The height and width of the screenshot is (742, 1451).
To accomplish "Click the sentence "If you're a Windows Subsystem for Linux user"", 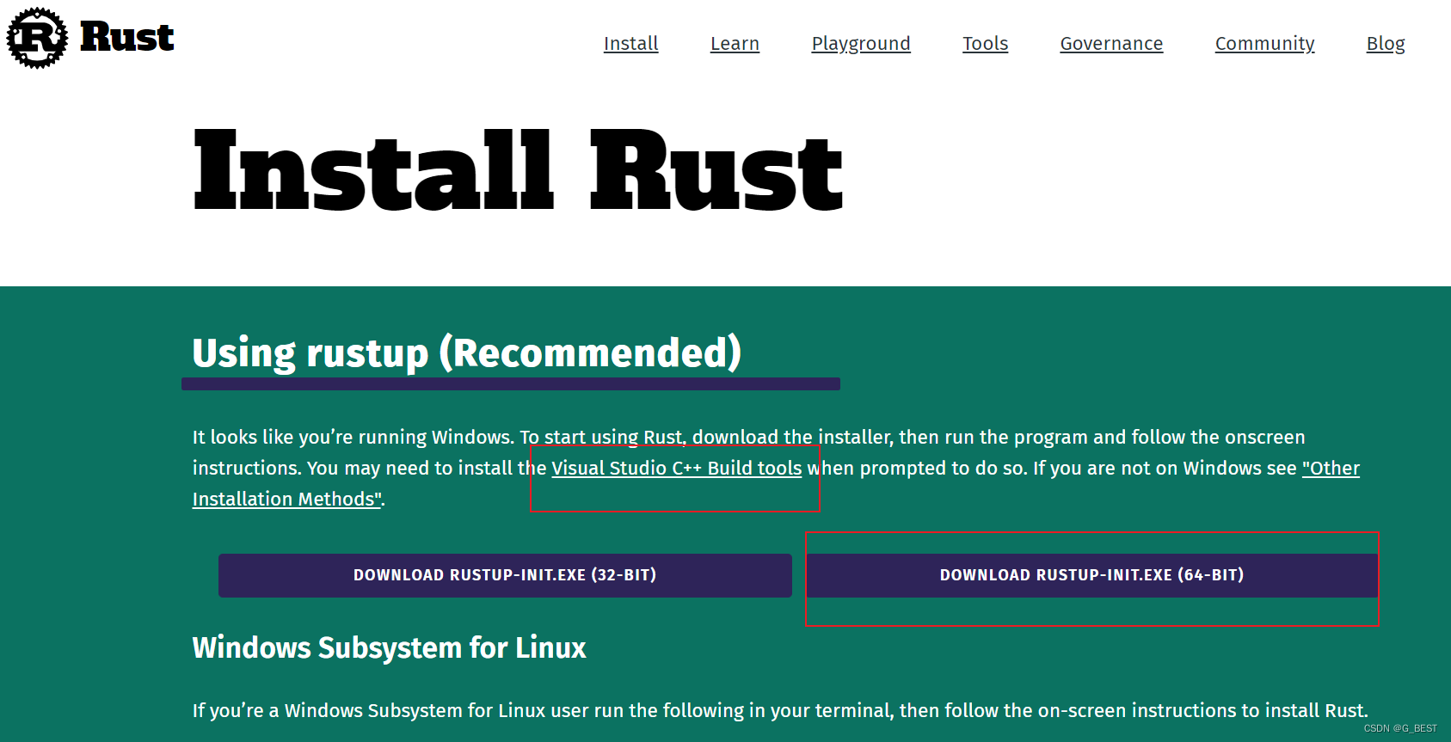I will click(x=780, y=710).
